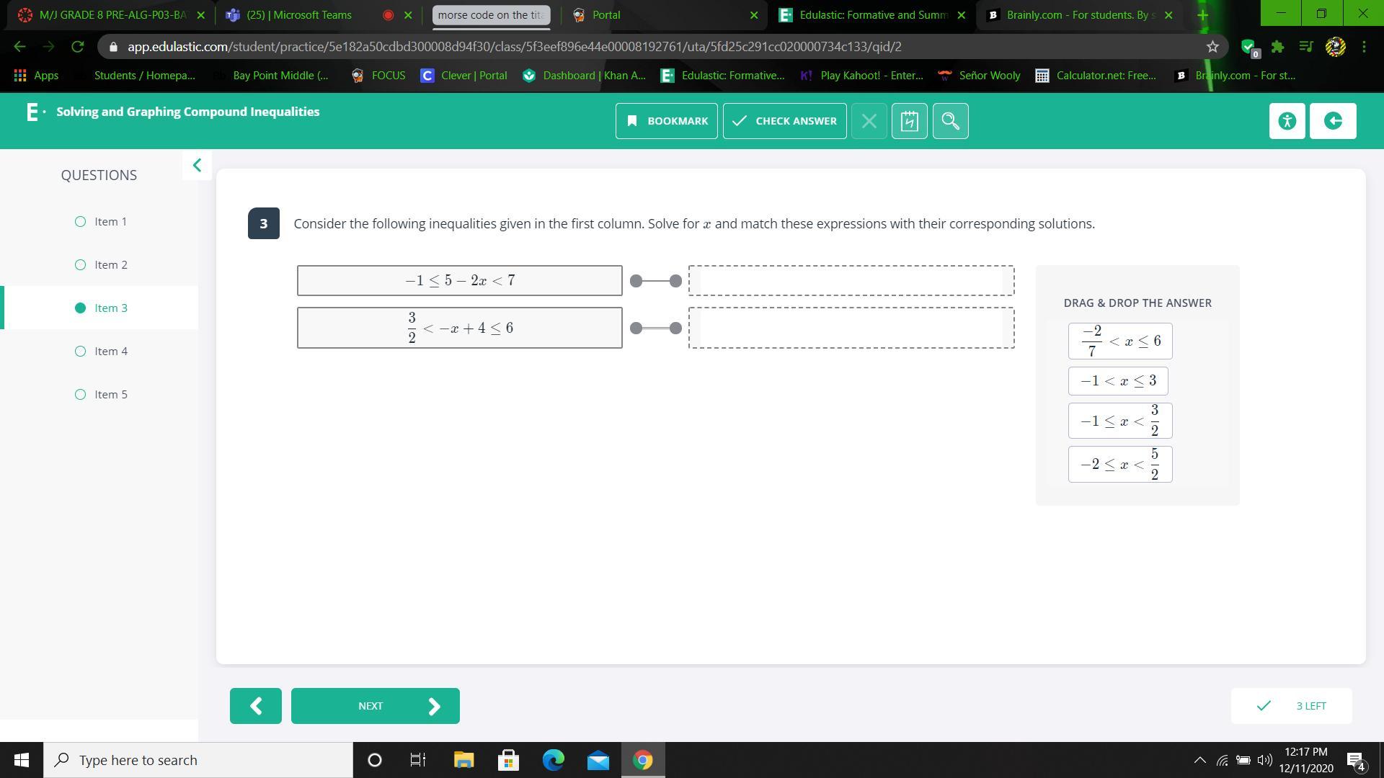1384x778 pixels.
Task: Select Item 4 radio circle
Action: tap(80, 352)
